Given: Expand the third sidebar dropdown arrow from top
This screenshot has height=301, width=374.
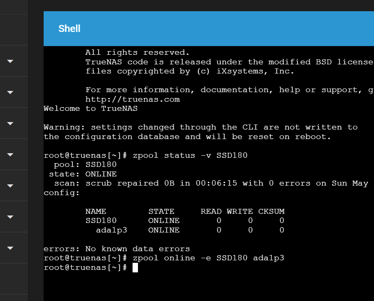Looking at the screenshot, I should click(10, 123).
